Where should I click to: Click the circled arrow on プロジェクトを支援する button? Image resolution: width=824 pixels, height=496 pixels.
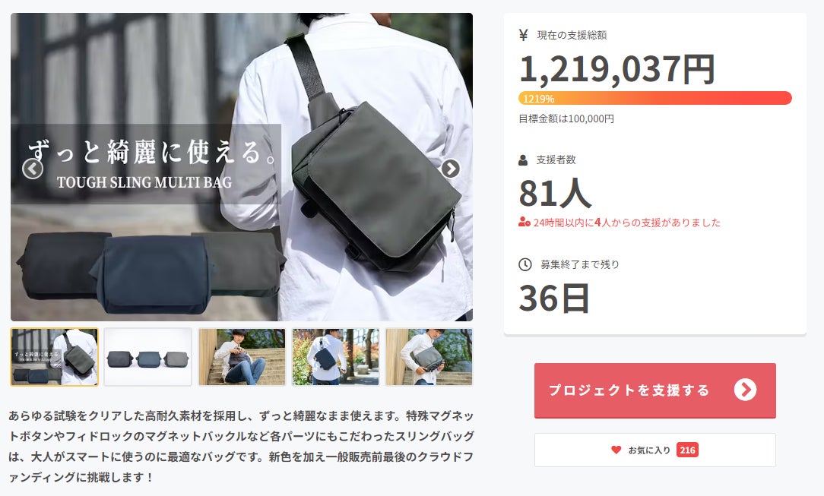click(745, 390)
